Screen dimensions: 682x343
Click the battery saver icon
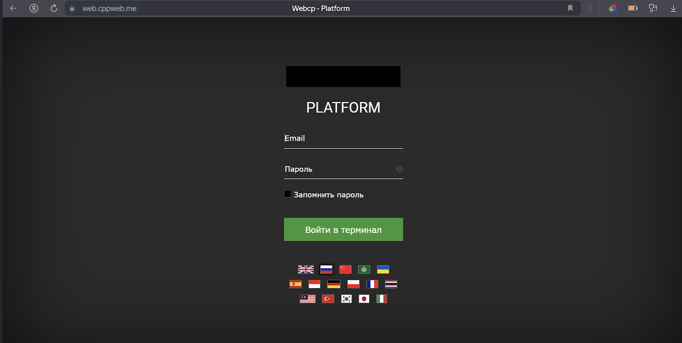click(x=633, y=8)
